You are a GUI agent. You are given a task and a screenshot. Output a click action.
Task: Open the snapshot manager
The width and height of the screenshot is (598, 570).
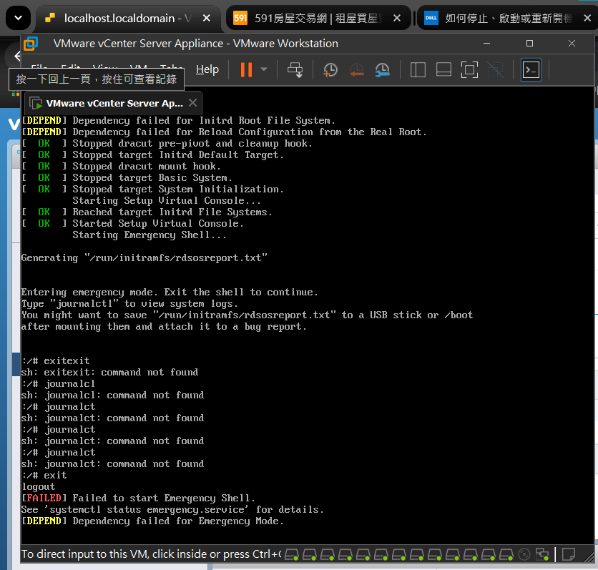382,70
